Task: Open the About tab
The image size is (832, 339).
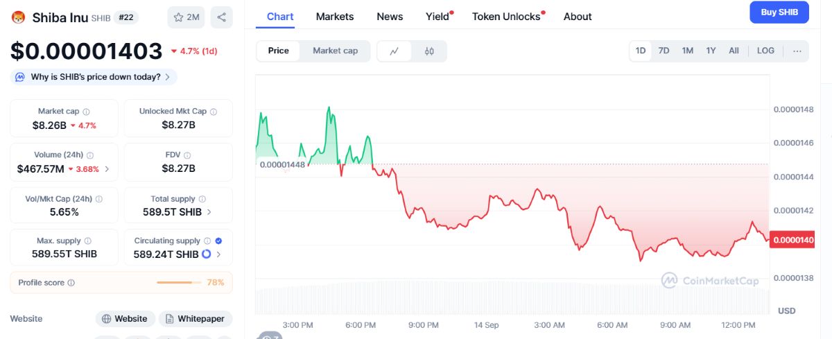Action: tap(578, 17)
